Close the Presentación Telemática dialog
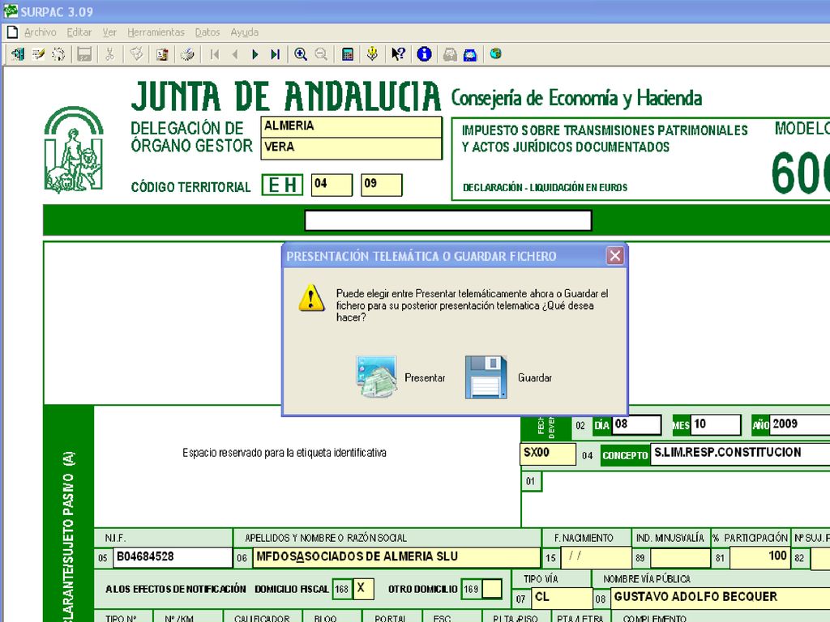The height and width of the screenshot is (622, 830). click(614, 256)
